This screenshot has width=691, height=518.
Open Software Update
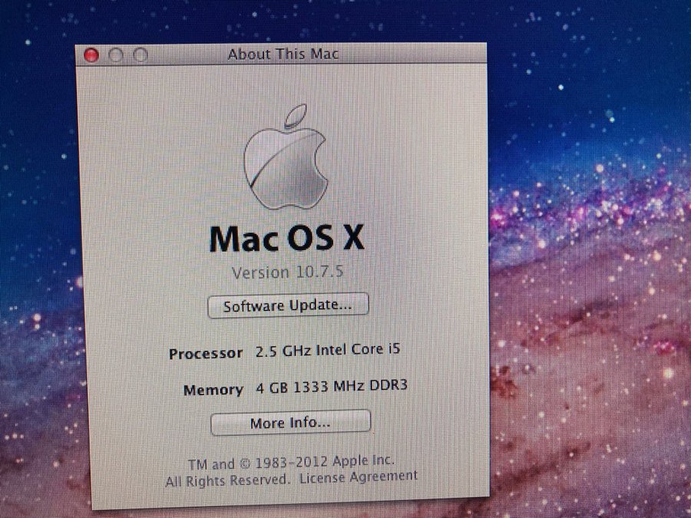click(x=288, y=305)
